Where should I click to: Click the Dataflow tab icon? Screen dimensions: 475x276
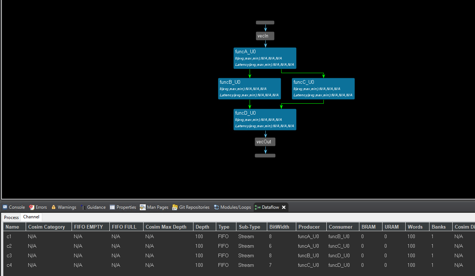(x=258, y=207)
